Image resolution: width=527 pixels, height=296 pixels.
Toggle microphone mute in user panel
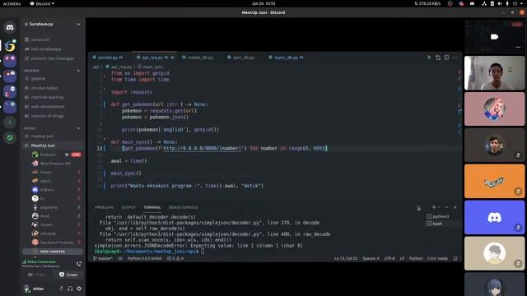point(61,289)
